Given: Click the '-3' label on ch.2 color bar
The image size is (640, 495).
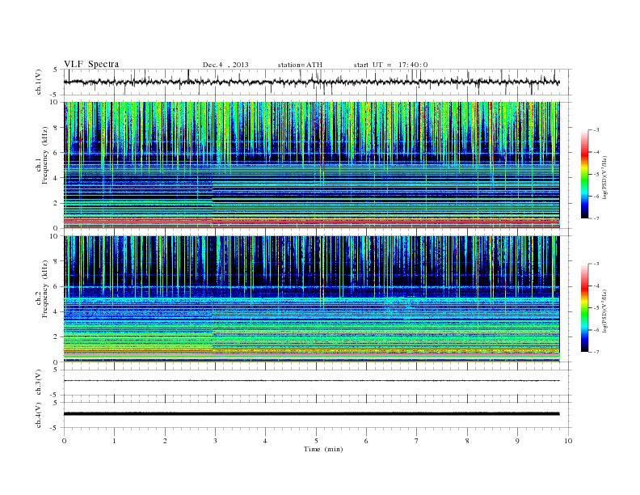Looking at the screenshot, I should pyautogui.click(x=596, y=264).
